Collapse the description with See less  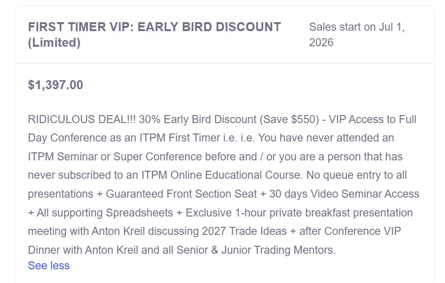pyautogui.click(x=49, y=266)
